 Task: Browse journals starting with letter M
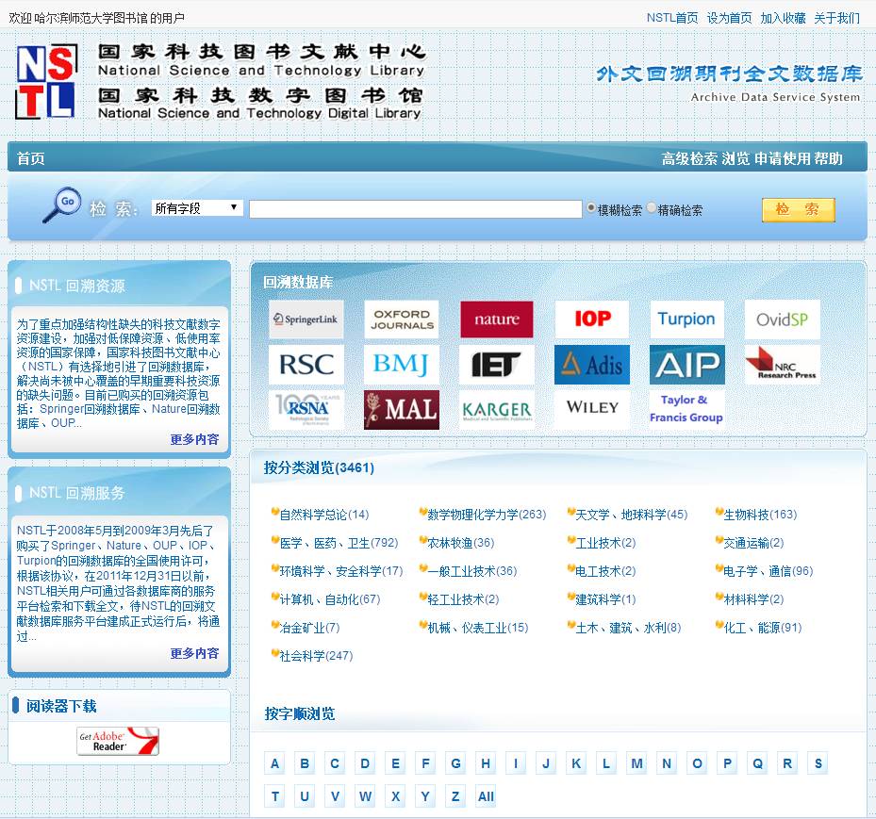click(x=636, y=763)
